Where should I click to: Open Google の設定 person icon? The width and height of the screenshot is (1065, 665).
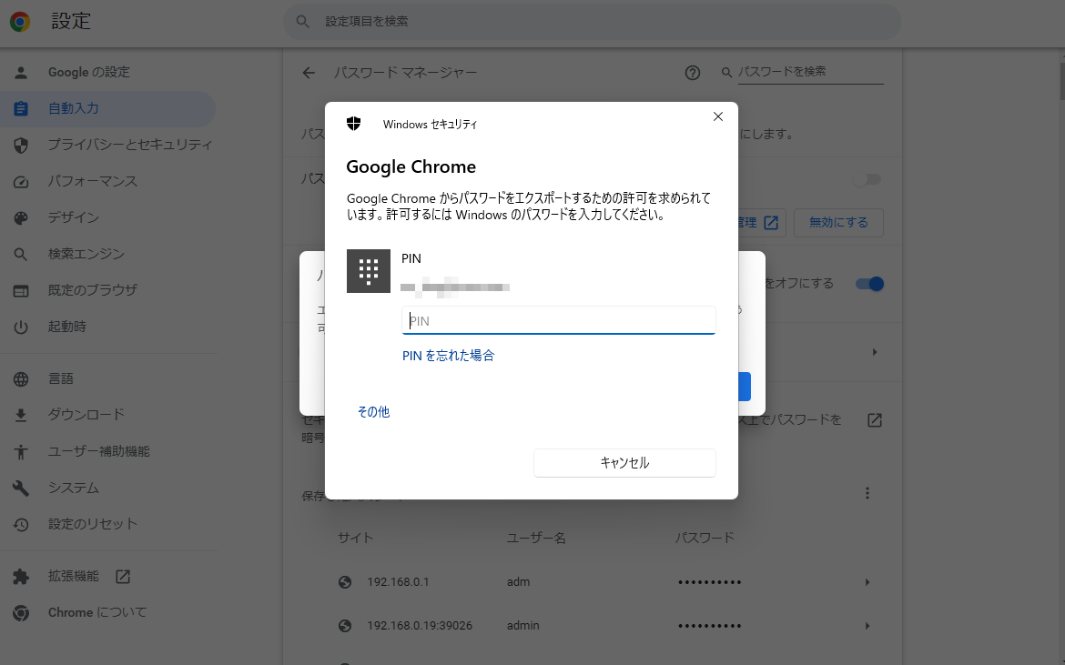pyautogui.click(x=21, y=73)
